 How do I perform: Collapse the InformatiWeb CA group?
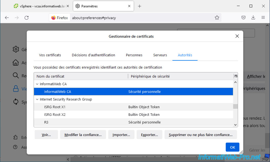(x=37, y=84)
